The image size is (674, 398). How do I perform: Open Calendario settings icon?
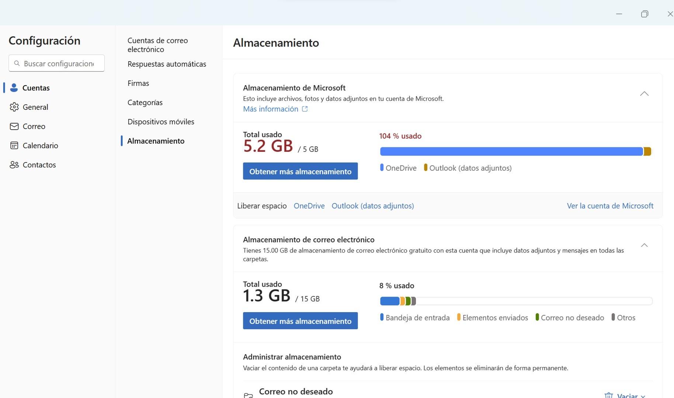point(14,146)
